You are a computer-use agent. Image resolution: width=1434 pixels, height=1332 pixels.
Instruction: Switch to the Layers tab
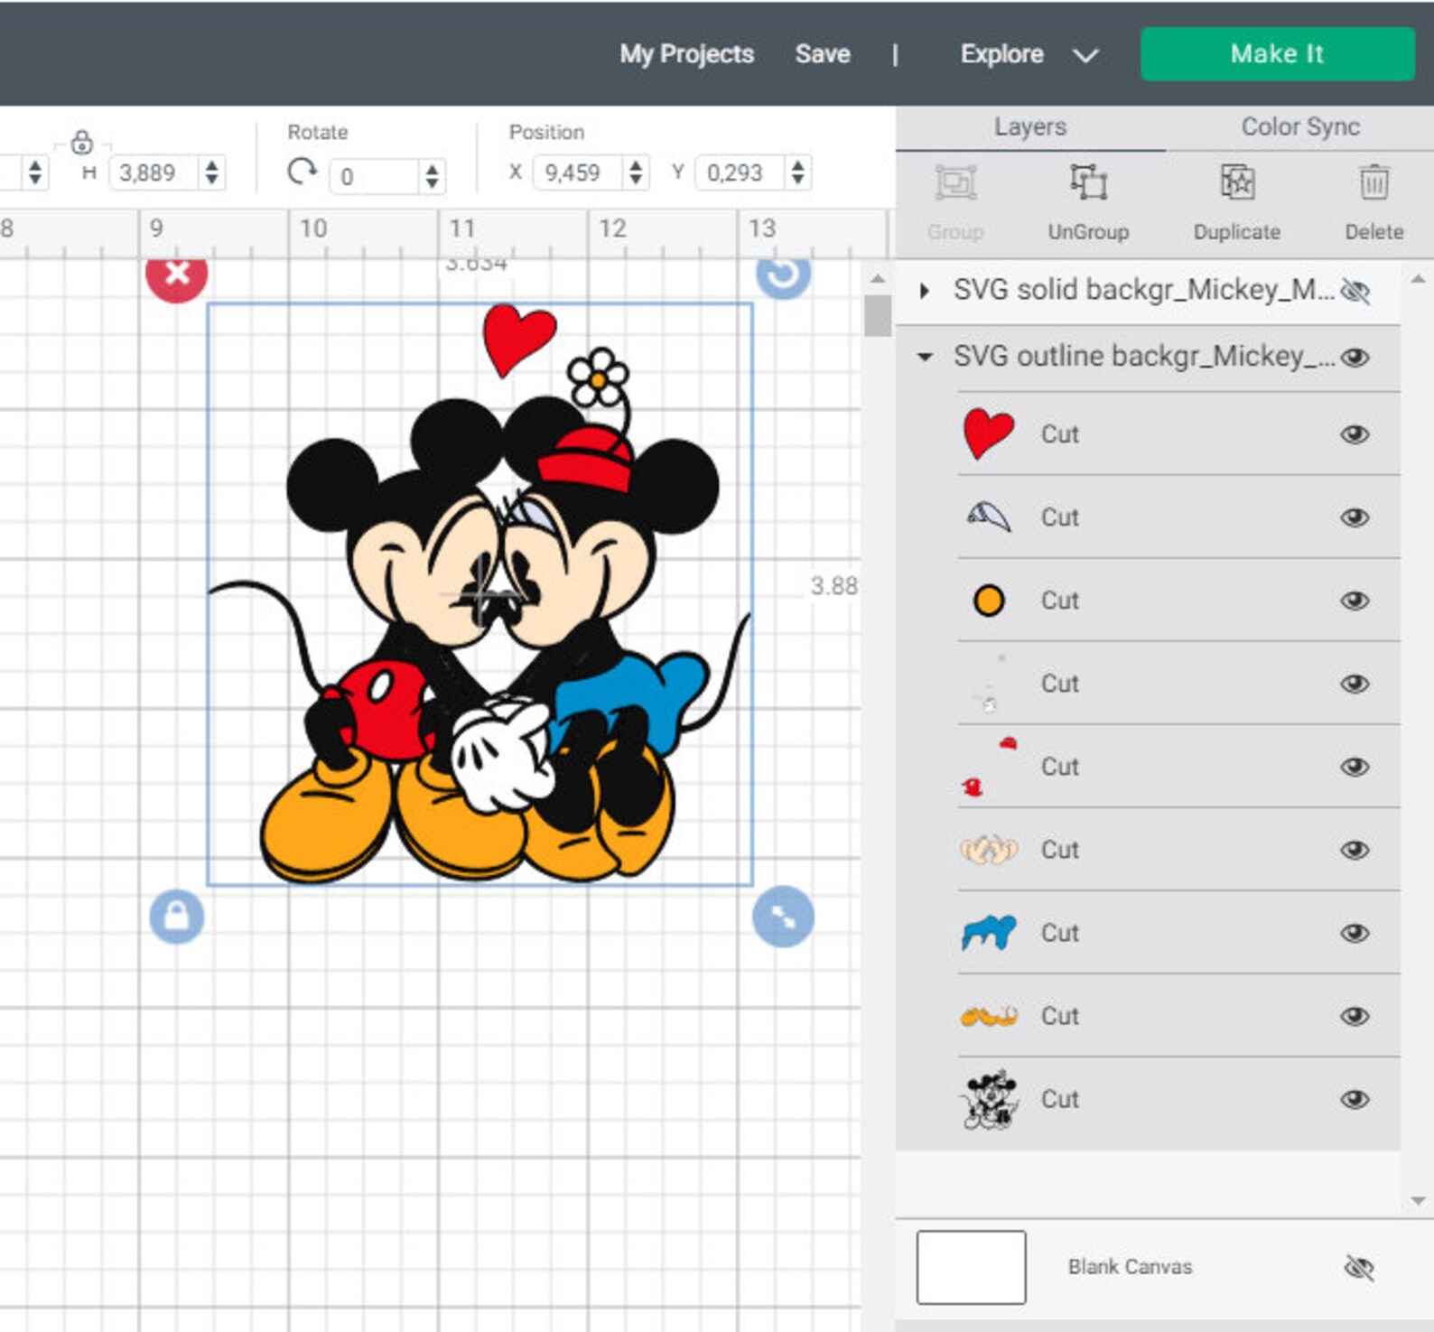[x=1030, y=127]
